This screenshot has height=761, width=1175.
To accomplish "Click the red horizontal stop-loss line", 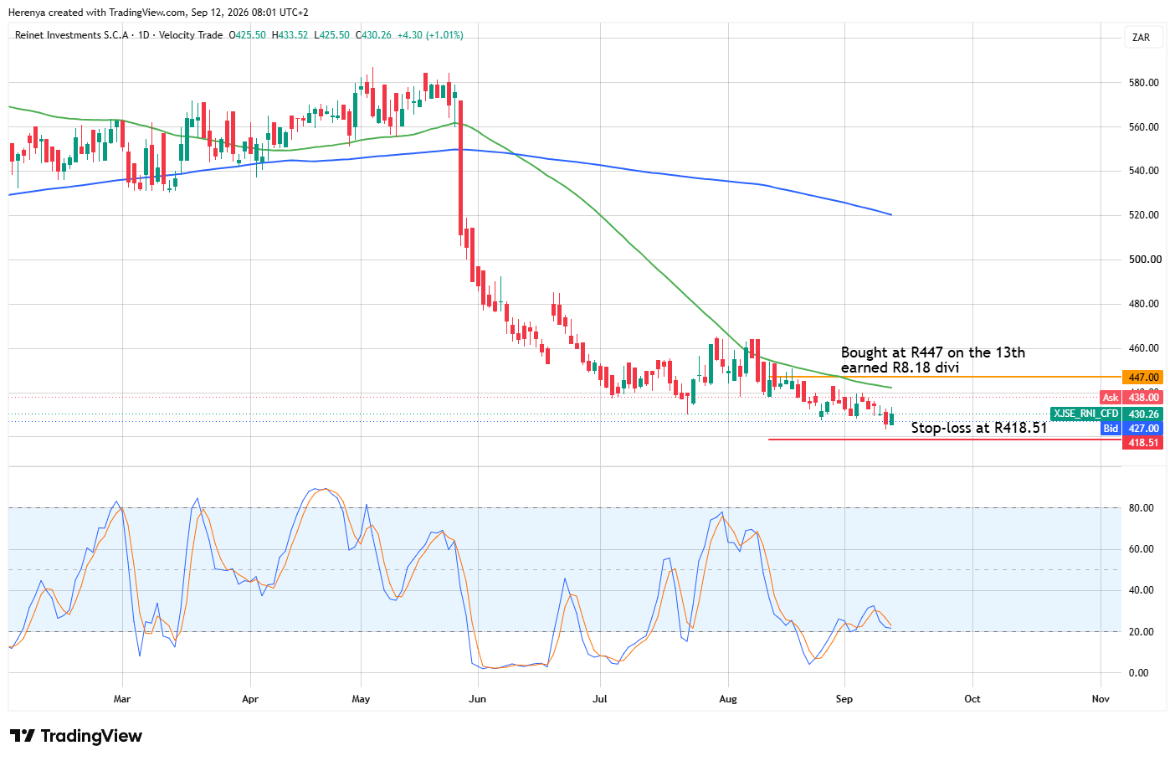I will tap(944, 440).
